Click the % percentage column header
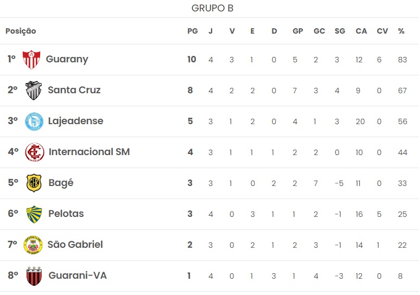The width and height of the screenshot is (420, 295). point(401,31)
